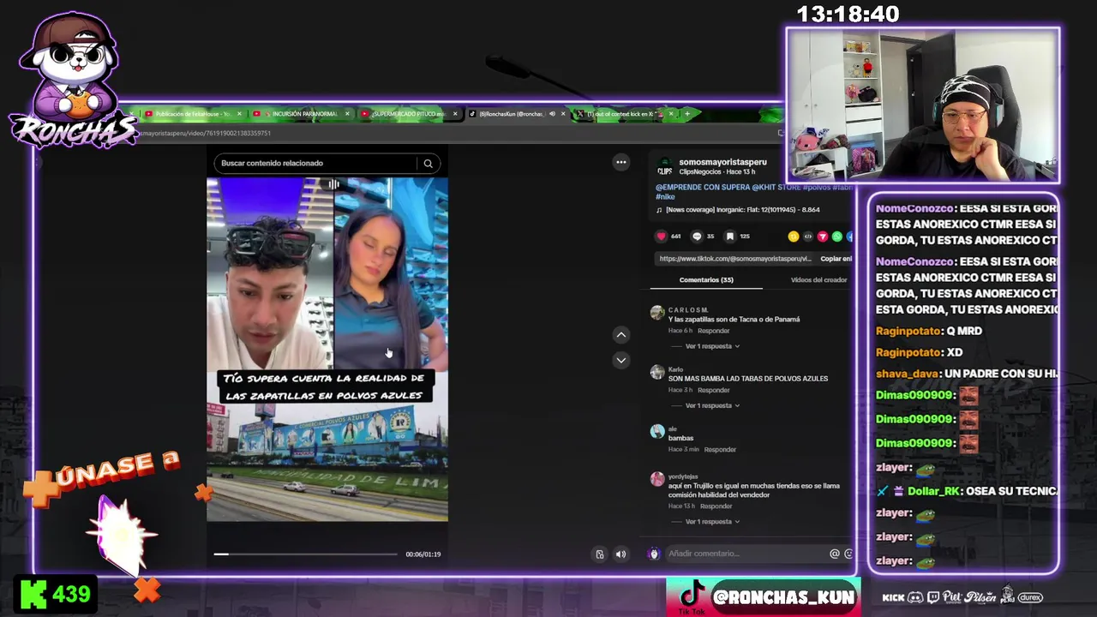The height and width of the screenshot is (617, 1097).
Task: Open the three-dots more options menu
Action: tap(621, 162)
